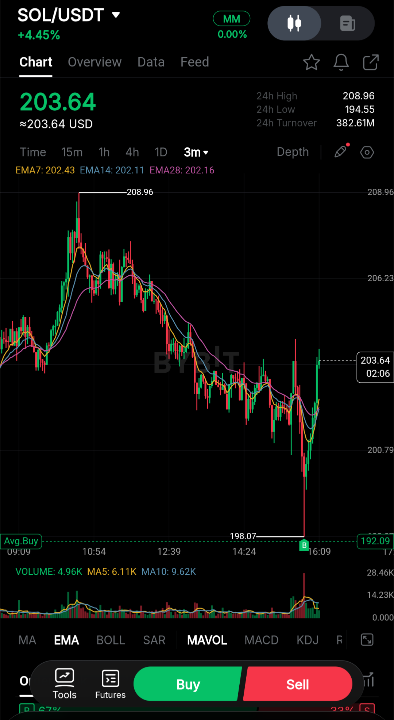Switch to the Overview tab

(94, 62)
